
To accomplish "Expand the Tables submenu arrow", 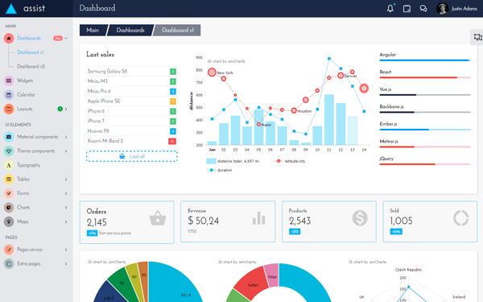I will [x=66, y=180].
